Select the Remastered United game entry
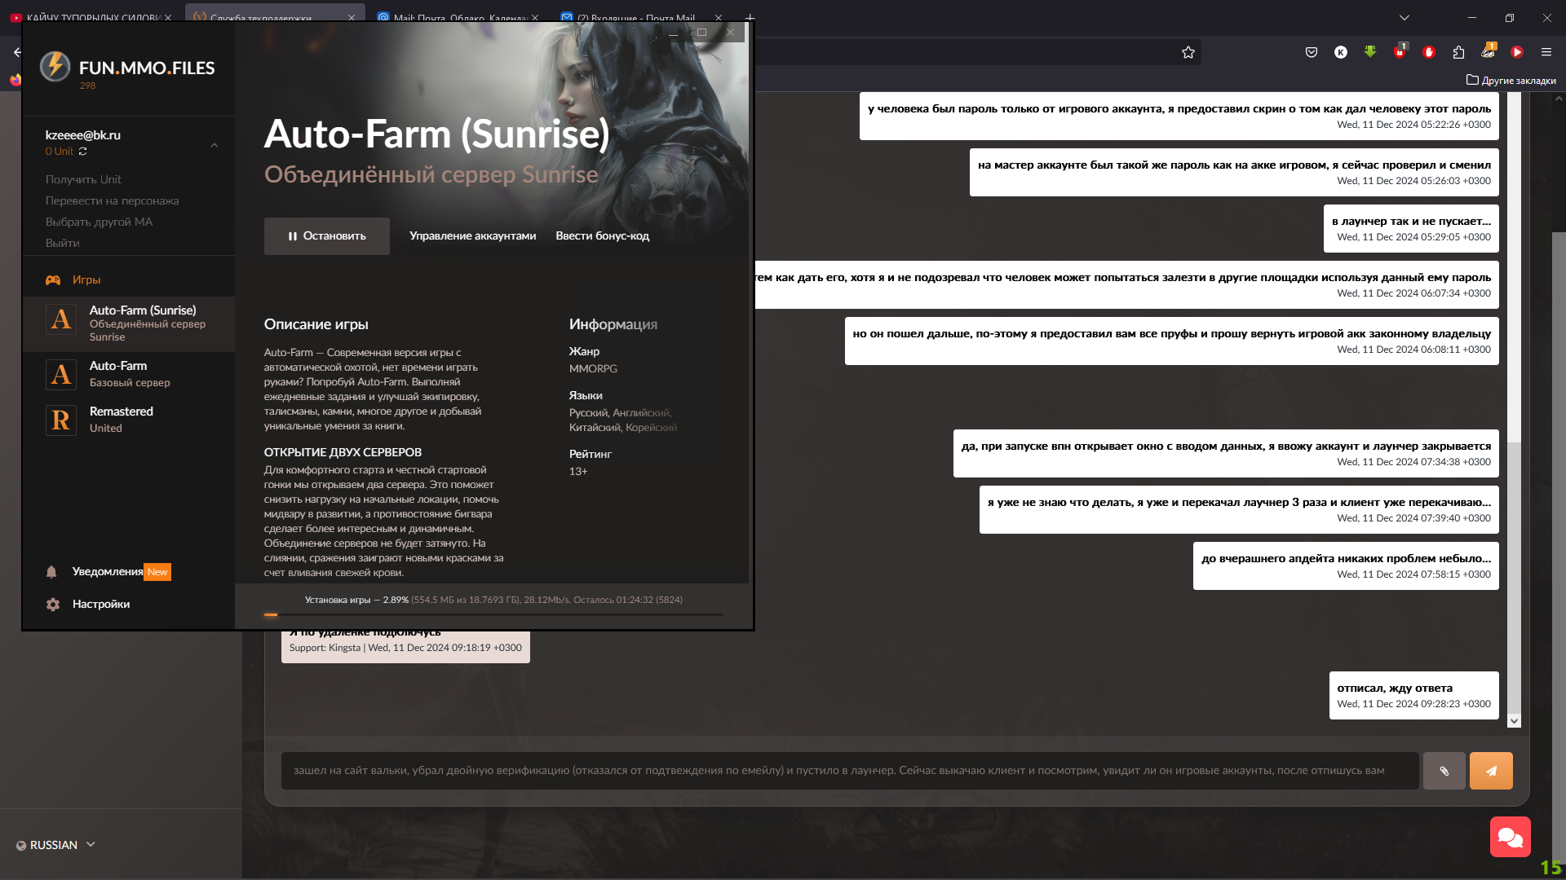1566x880 pixels. click(x=121, y=420)
